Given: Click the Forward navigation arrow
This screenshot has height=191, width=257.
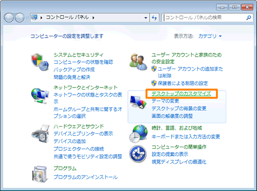Looking at the screenshot, I should tap(20, 18).
